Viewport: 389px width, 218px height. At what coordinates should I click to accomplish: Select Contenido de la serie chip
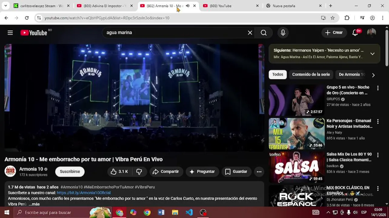311,74
